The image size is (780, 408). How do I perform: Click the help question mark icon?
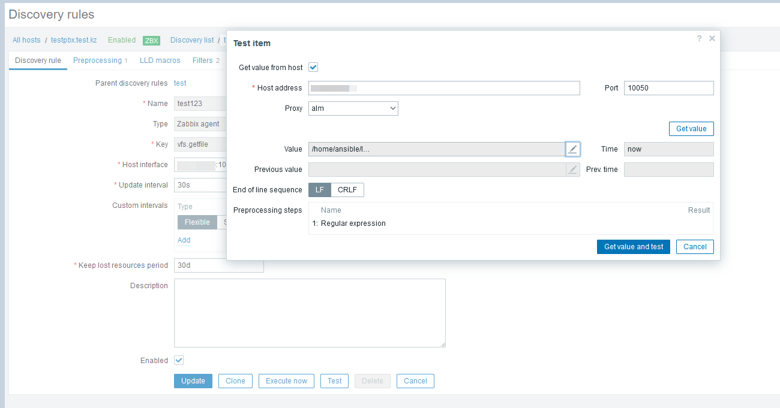pos(699,38)
